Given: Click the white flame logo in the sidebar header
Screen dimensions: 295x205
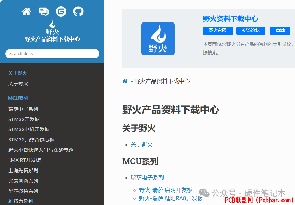Looking at the screenshot, I should [x=52, y=27].
